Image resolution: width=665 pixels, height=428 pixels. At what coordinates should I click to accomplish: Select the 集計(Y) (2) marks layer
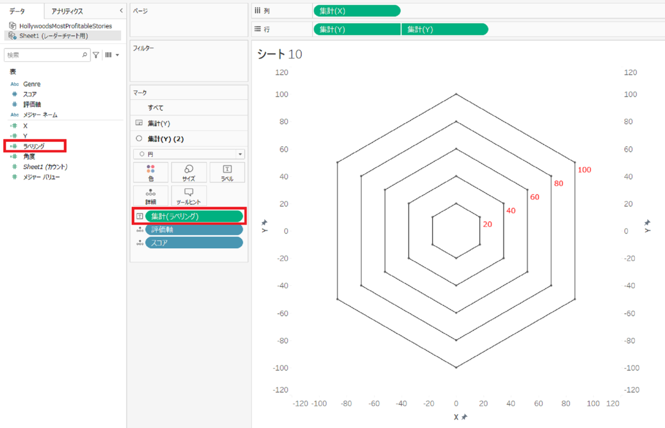(x=165, y=139)
